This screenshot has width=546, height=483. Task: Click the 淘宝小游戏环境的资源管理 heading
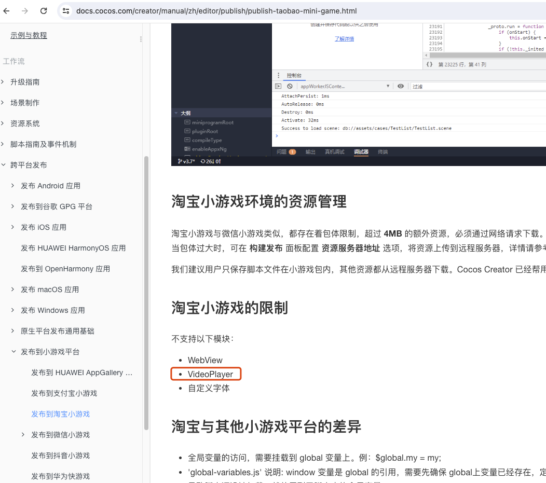click(x=258, y=201)
